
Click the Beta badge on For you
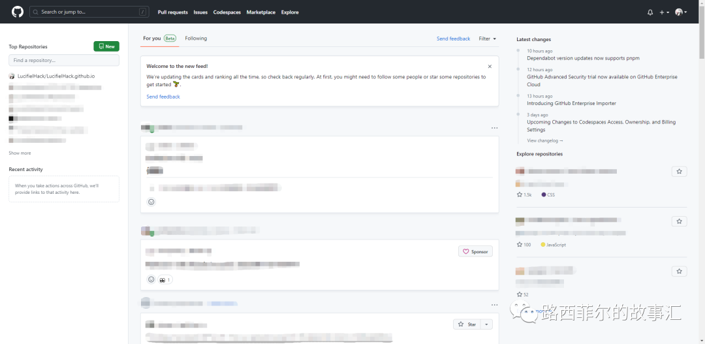tap(170, 39)
